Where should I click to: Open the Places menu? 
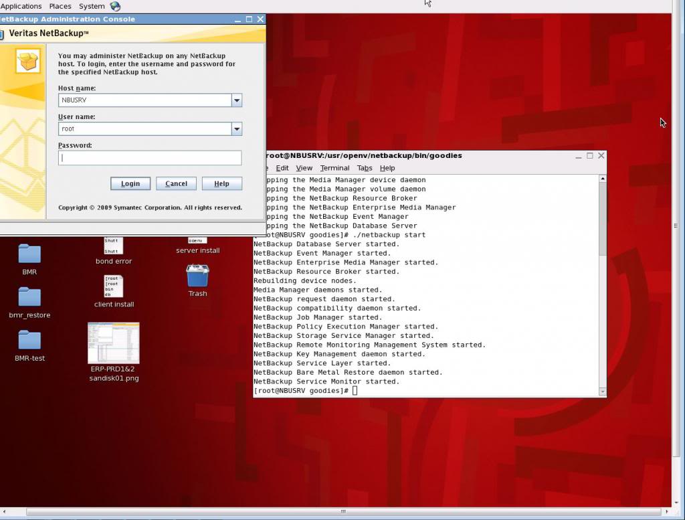(60, 6)
